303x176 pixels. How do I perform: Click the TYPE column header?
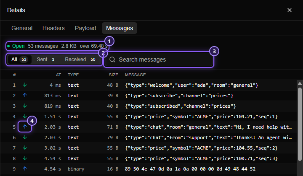tap(73, 75)
